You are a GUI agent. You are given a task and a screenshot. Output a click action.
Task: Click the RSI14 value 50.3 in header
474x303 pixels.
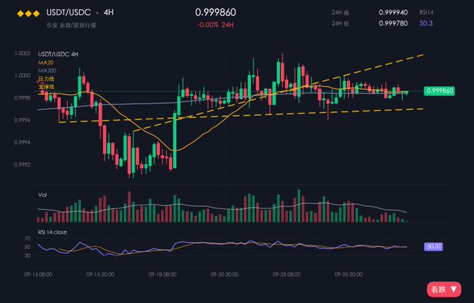426,23
